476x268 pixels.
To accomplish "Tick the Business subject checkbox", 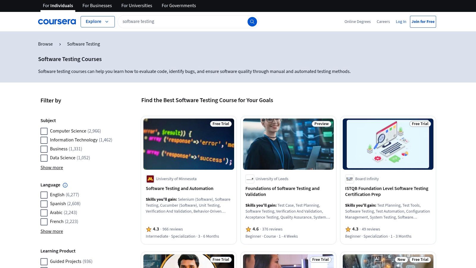I will [44, 149].
